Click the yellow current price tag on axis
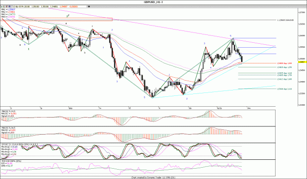 [x=302, y=62]
